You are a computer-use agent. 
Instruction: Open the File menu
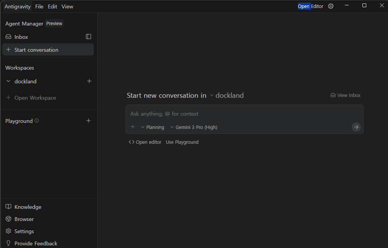click(39, 6)
